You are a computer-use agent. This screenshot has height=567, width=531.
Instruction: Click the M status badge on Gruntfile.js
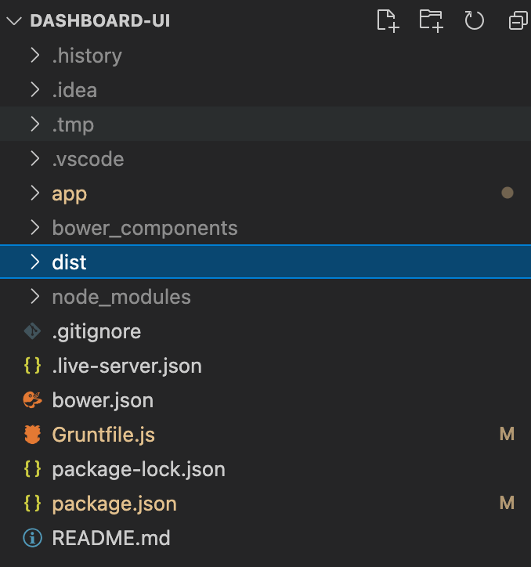pos(507,434)
